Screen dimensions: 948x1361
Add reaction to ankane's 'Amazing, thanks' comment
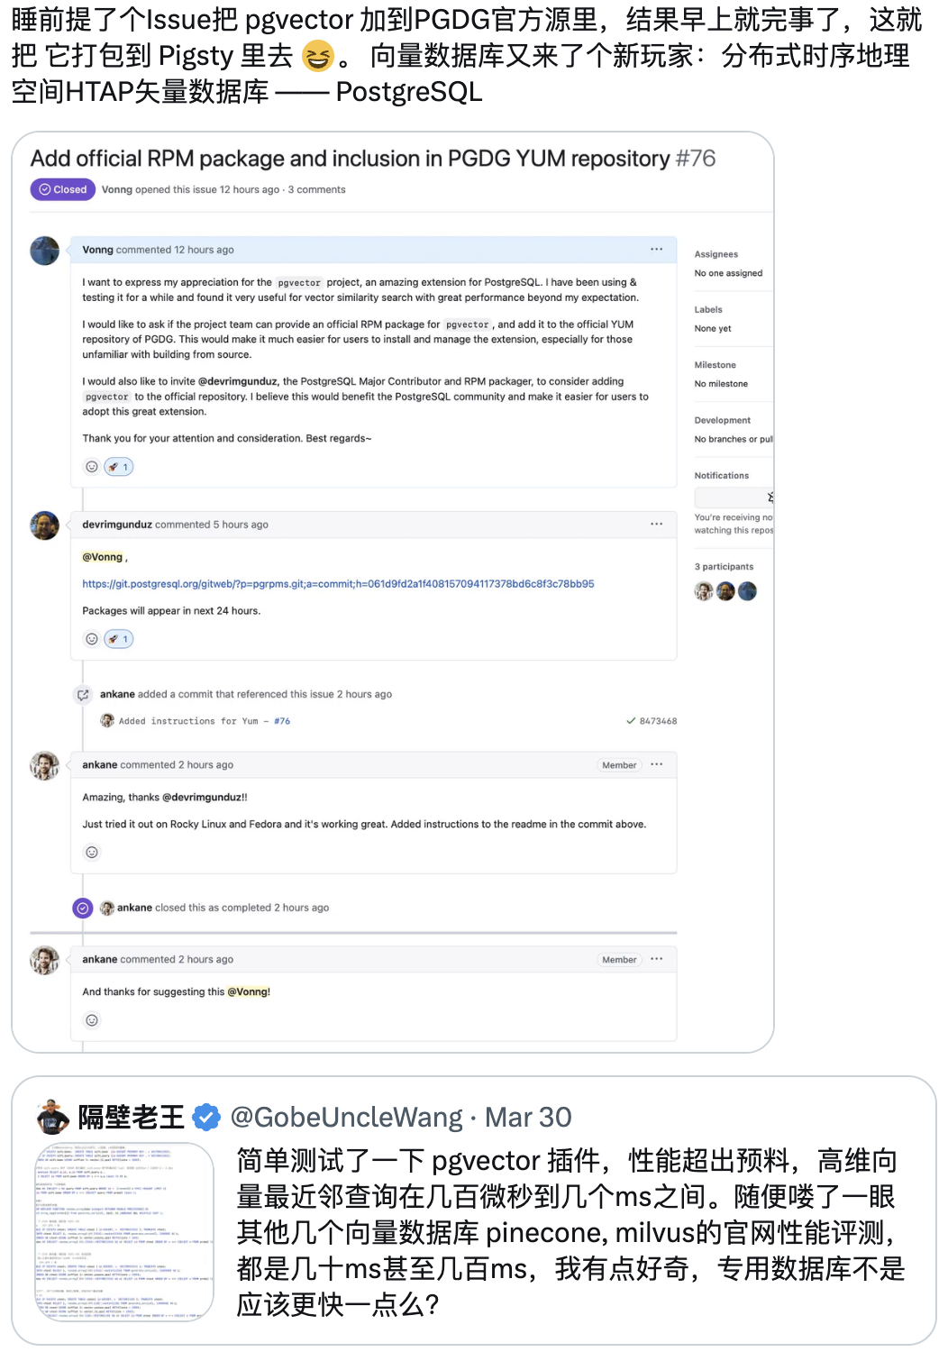[92, 853]
